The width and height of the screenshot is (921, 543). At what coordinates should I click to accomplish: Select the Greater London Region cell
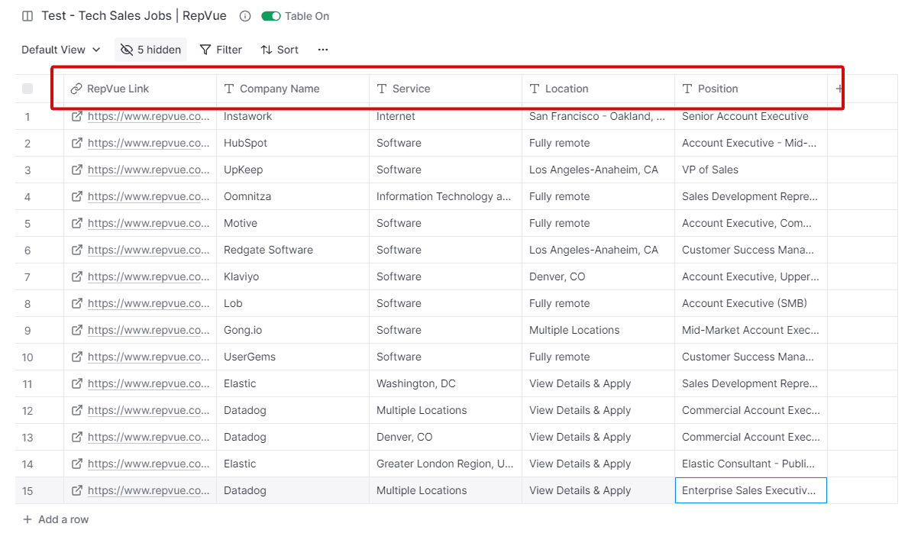[446, 464]
